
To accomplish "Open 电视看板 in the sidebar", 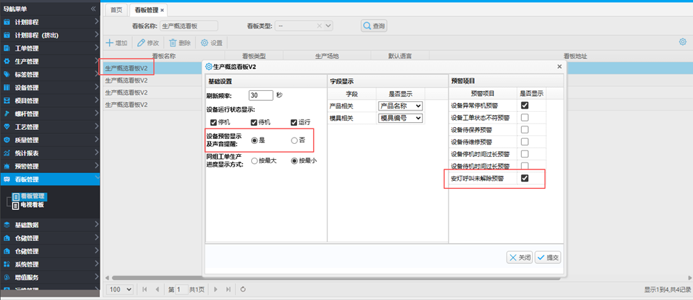I will coord(32,205).
